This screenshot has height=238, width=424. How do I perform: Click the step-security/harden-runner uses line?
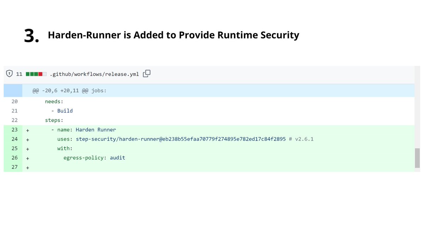(171, 139)
